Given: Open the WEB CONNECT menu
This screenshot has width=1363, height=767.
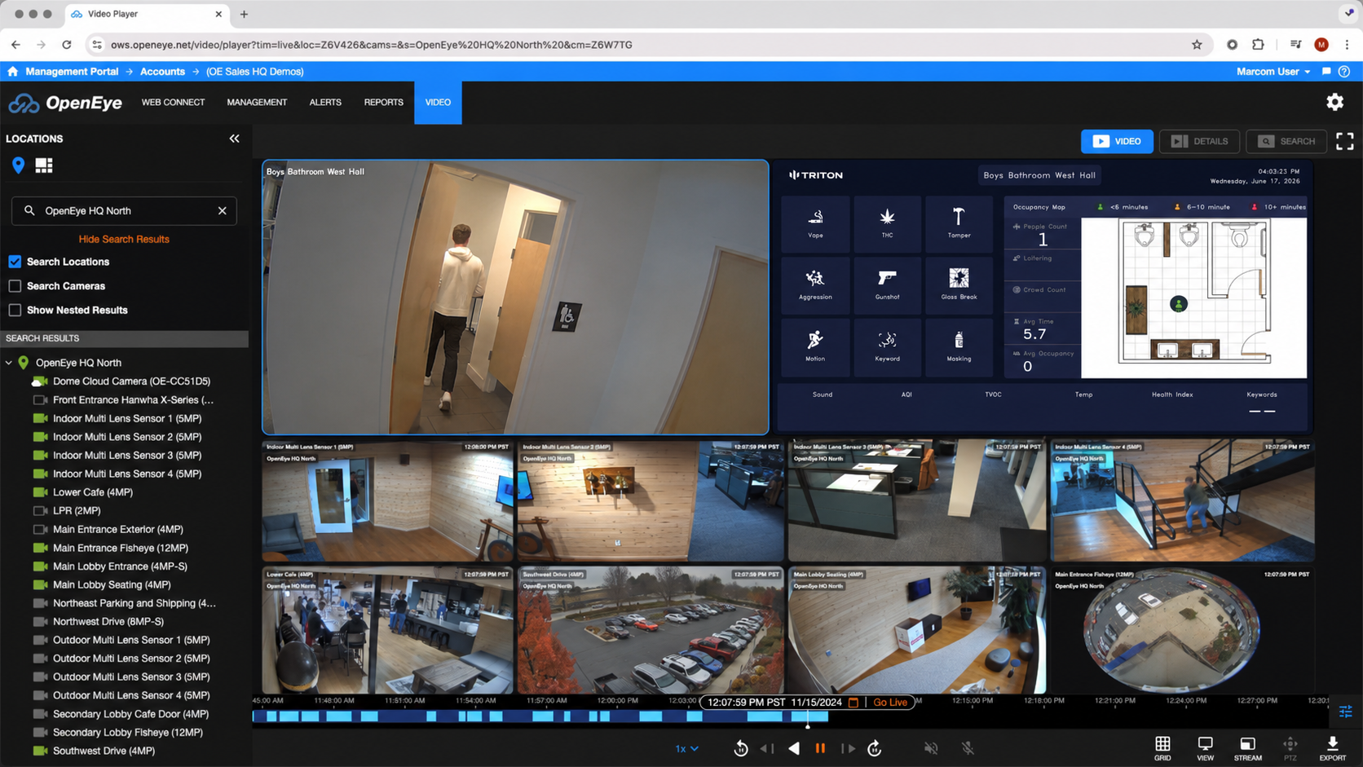Looking at the screenshot, I should tap(173, 102).
